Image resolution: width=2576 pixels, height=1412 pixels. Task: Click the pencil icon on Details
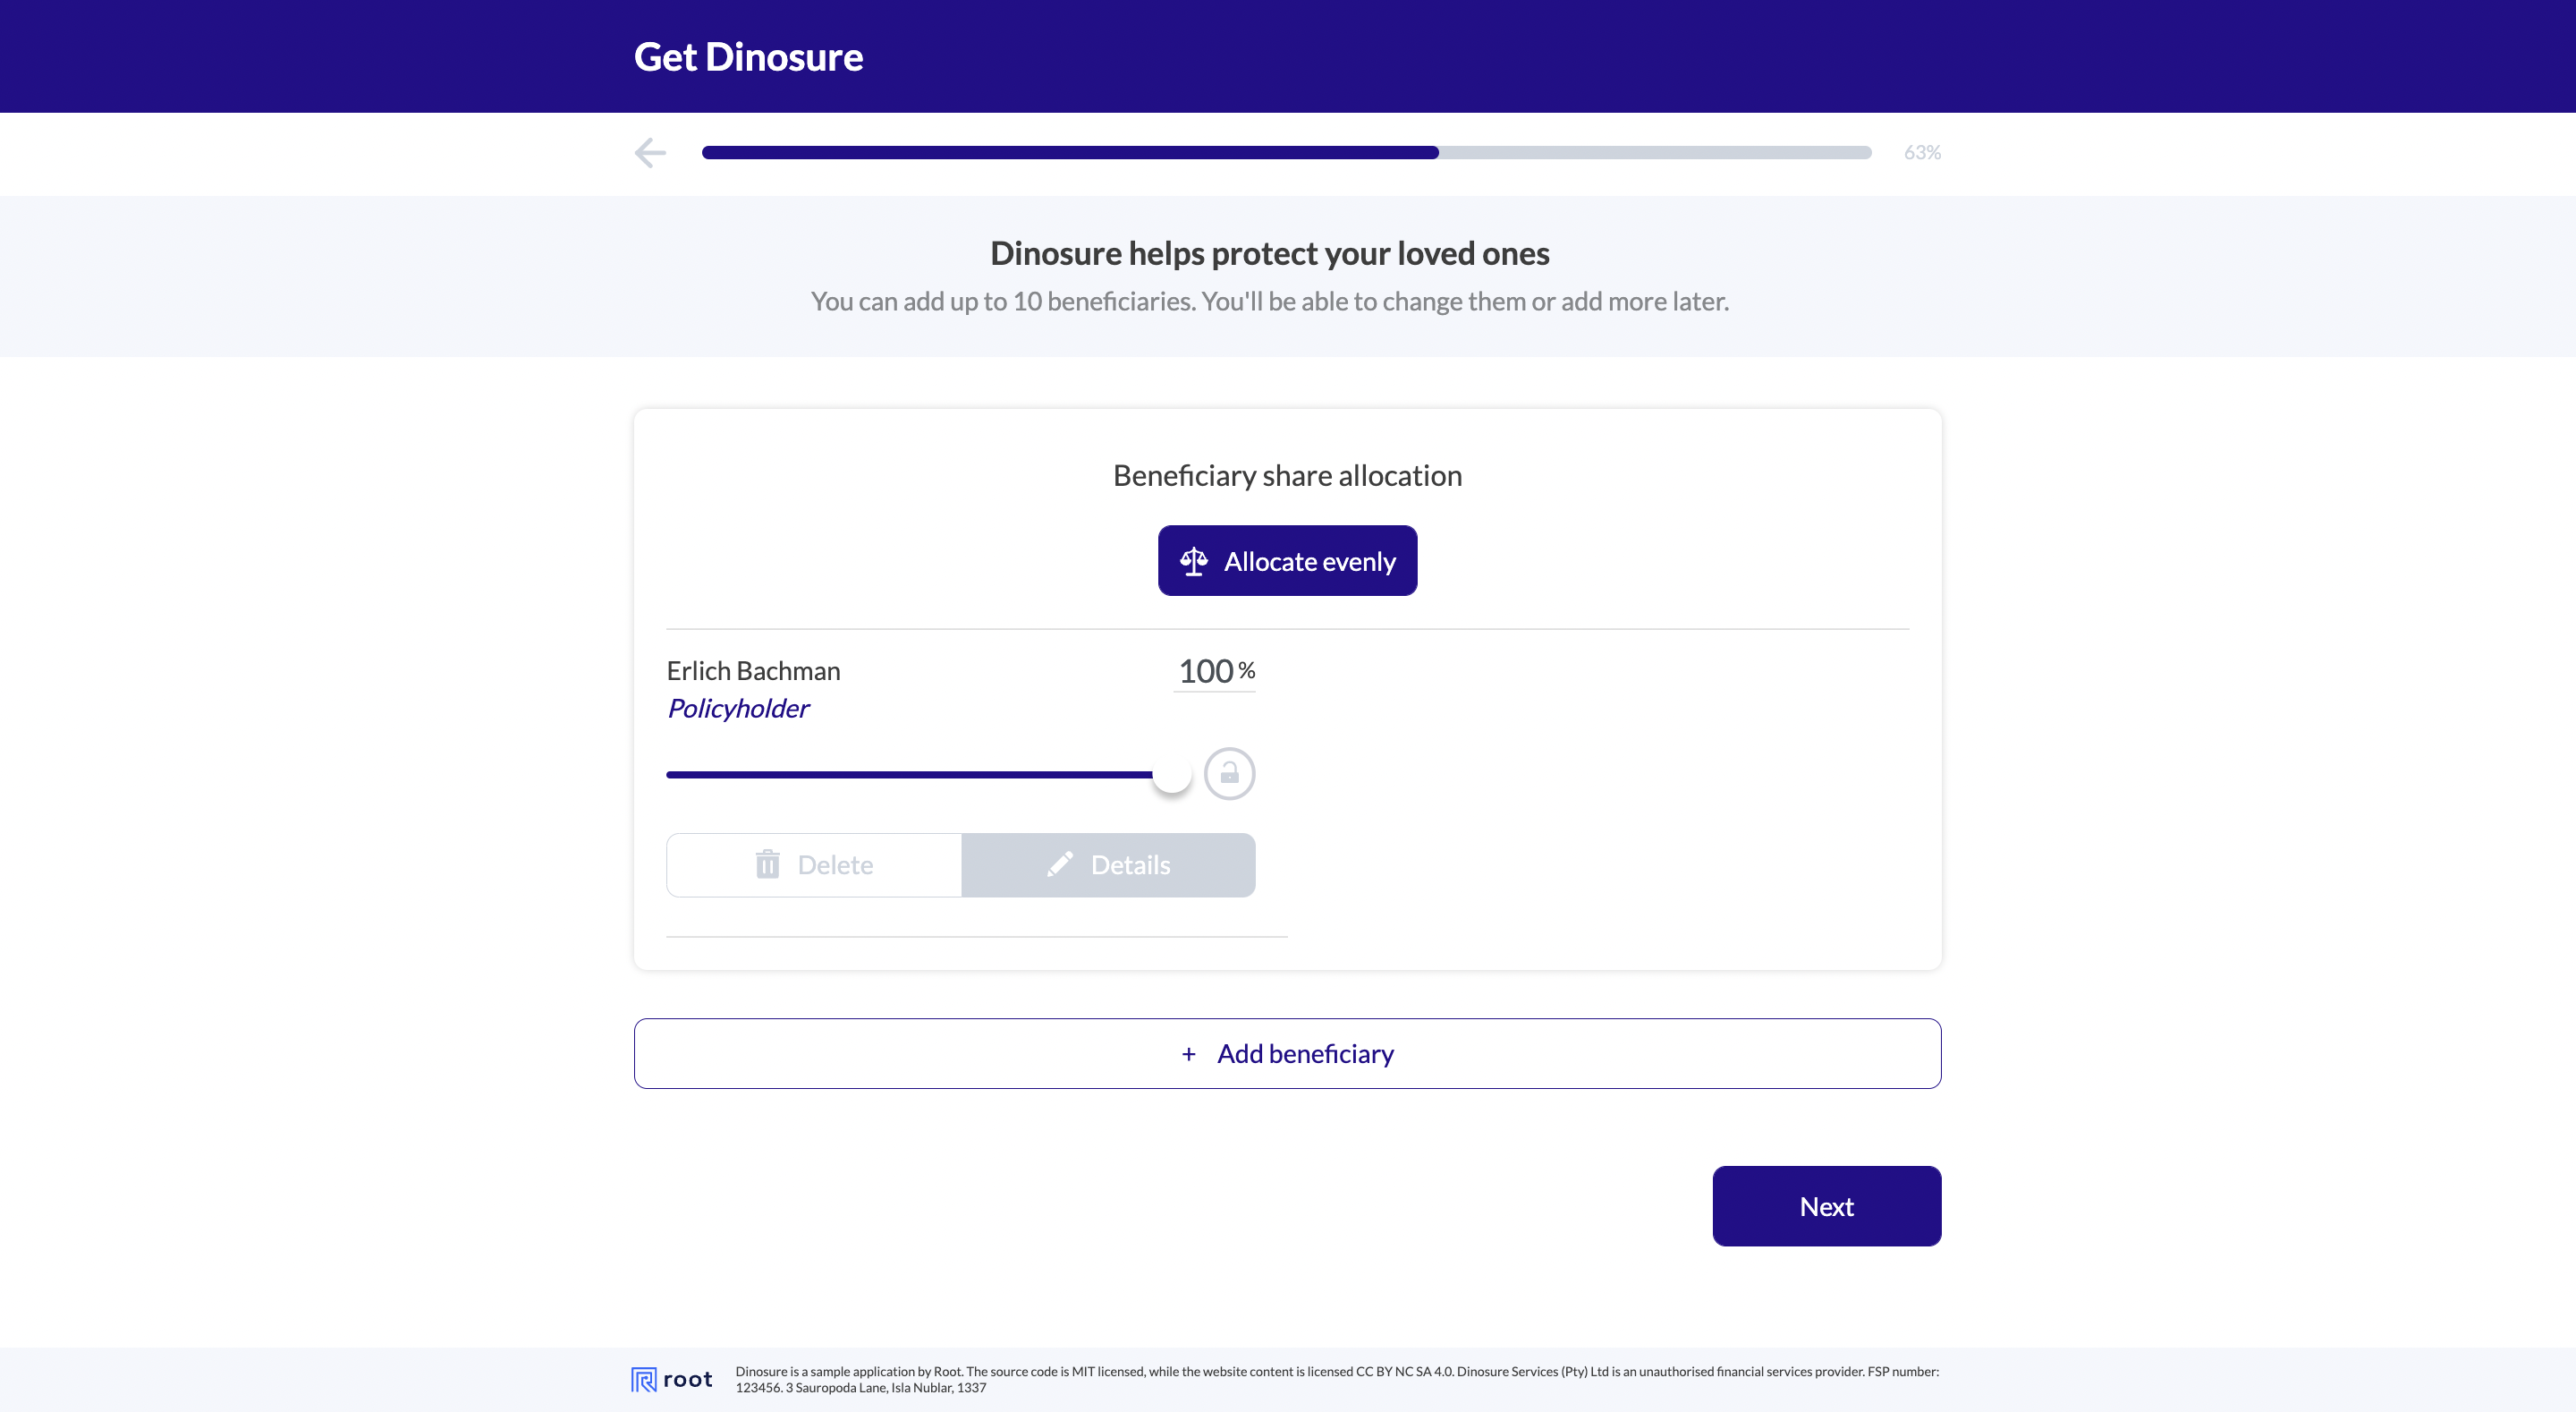pyautogui.click(x=1060, y=864)
